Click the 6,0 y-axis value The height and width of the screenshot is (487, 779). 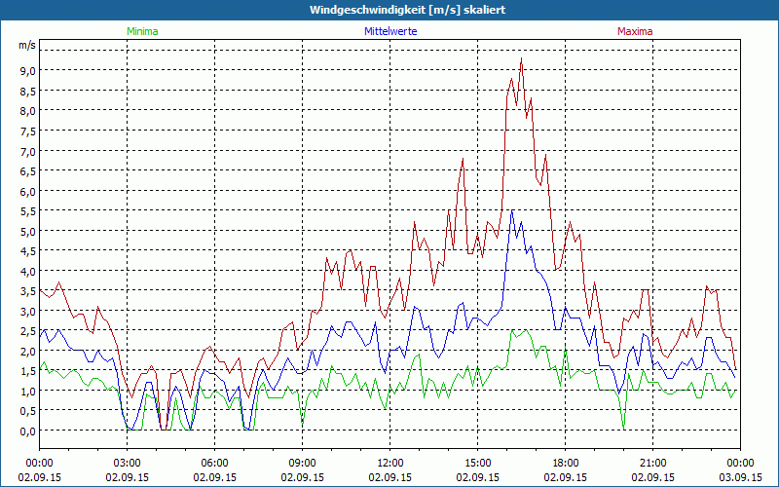(28, 191)
